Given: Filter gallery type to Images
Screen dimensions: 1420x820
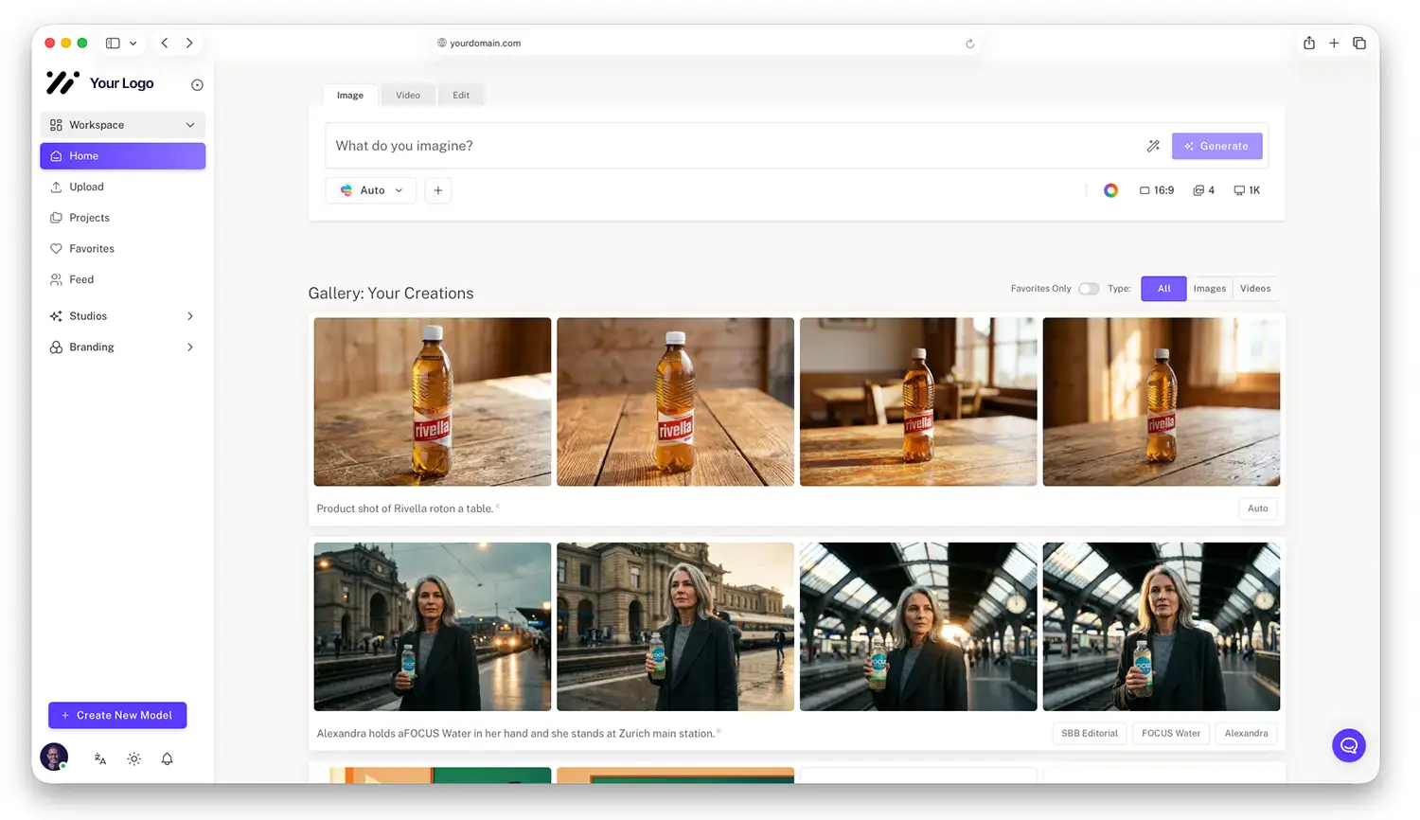Looking at the screenshot, I should (x=1209, y=289).
